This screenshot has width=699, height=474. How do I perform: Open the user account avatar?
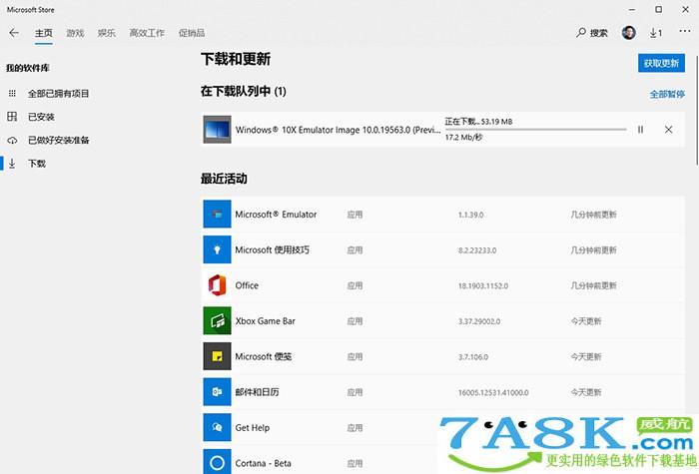[x=628, y=33]
